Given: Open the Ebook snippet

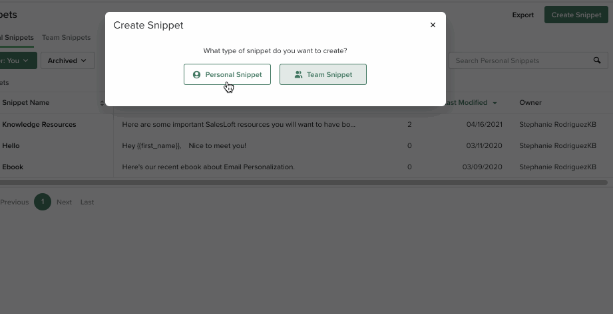Looking at the screenshot, I should [13, 167].
